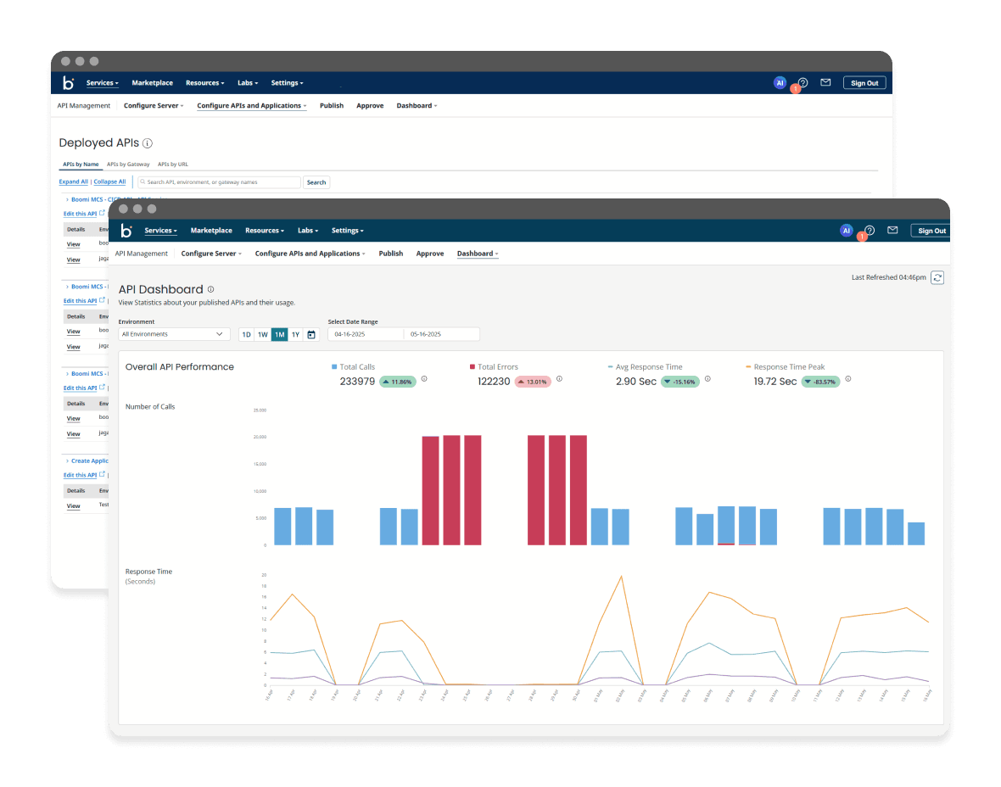The width and height of the screenshot is (1001, 787).
Task: Click the help icon in the Deployed APIs window header
Action: tap(802, 82)
